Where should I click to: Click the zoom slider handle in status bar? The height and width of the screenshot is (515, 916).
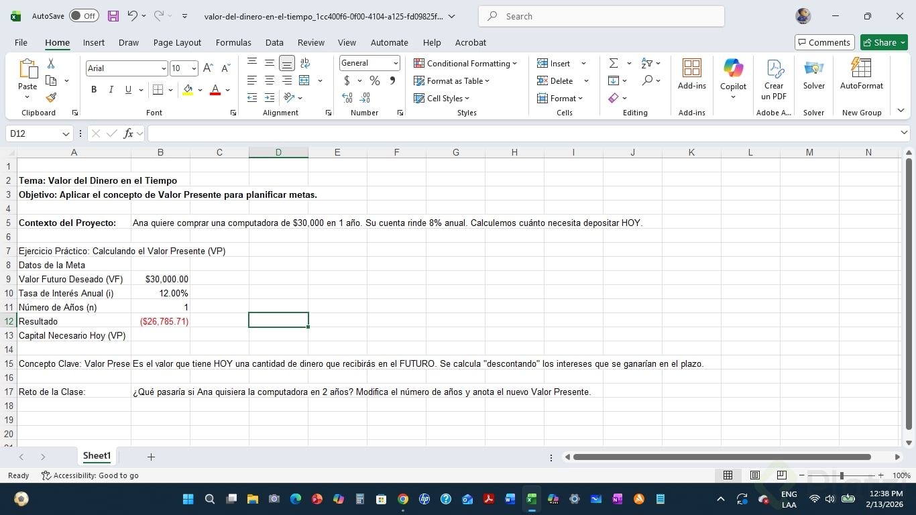[842, 475]
